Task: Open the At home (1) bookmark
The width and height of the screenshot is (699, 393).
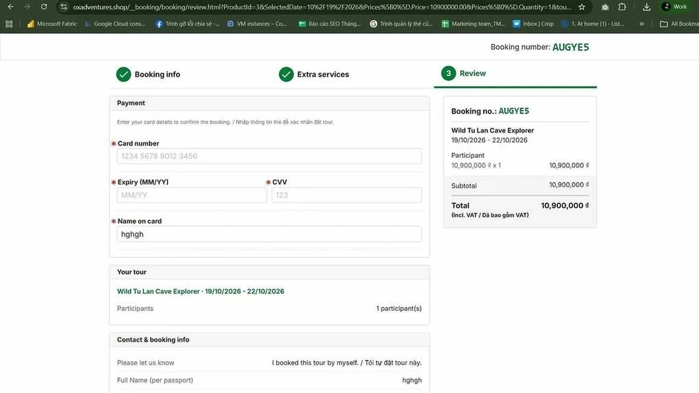Action: click(x=593, y=24)
